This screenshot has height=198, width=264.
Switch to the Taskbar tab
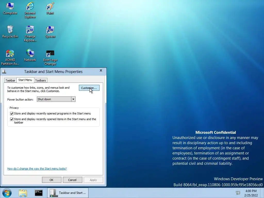[10, 80]
